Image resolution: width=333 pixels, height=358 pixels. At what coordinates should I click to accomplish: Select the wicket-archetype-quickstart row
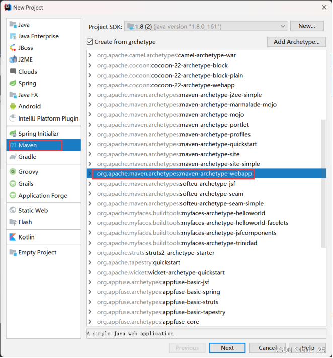[206, 272]
